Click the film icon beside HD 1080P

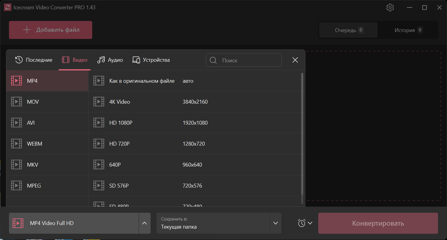(99, 123)
